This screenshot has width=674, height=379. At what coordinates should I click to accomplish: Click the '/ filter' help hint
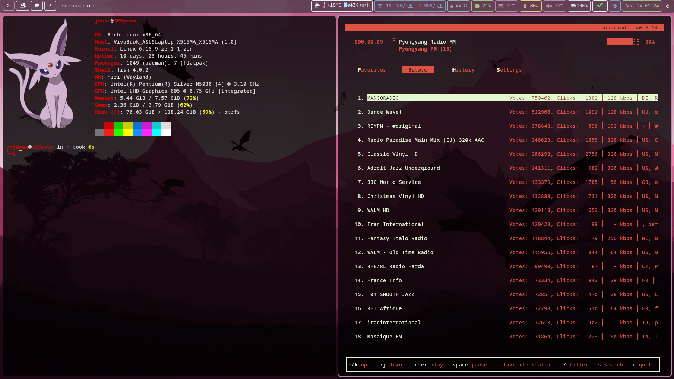[x=576, y=365]
